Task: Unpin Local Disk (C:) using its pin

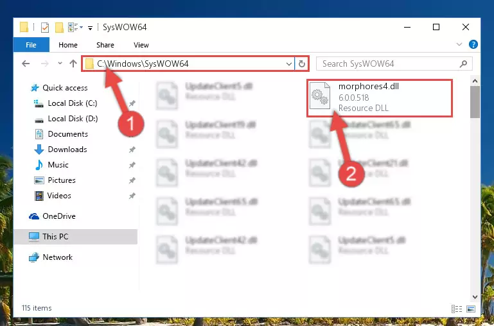Action: [x=132, y=103]
